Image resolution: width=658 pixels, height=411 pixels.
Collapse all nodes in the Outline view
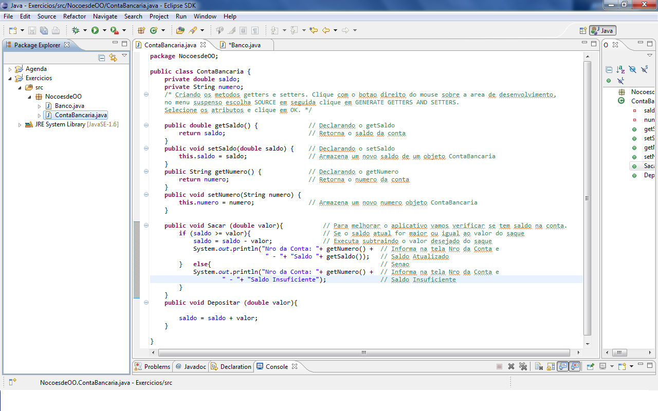click(609, 69)
